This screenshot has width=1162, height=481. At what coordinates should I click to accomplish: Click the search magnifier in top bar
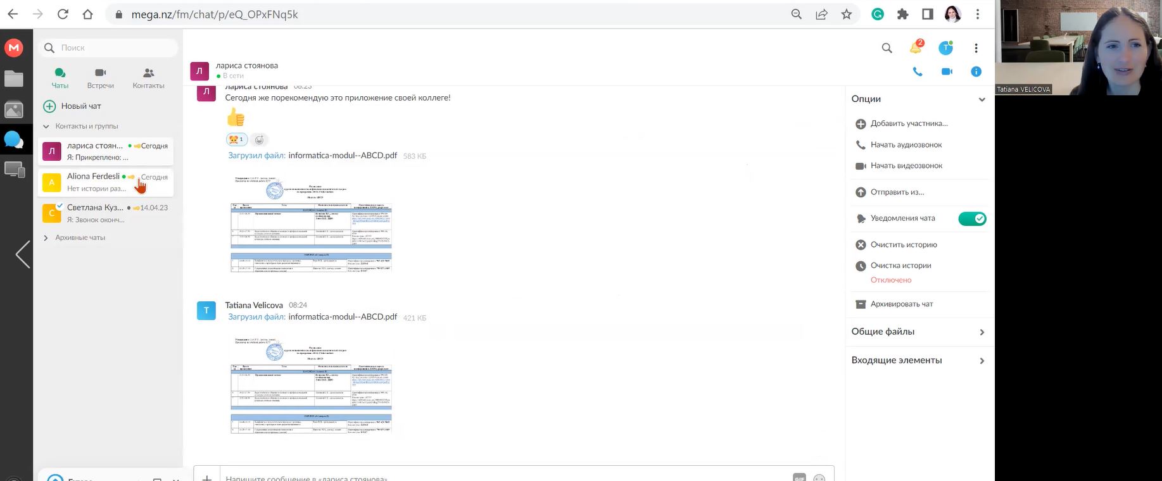pyautogui.click(x=887, y=48)
